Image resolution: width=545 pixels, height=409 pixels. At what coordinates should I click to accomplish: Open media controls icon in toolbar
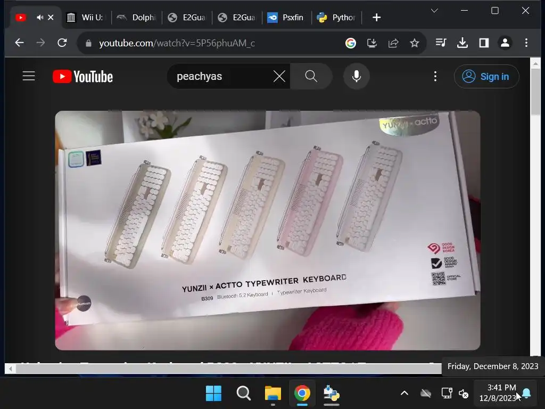coord(441,43)
